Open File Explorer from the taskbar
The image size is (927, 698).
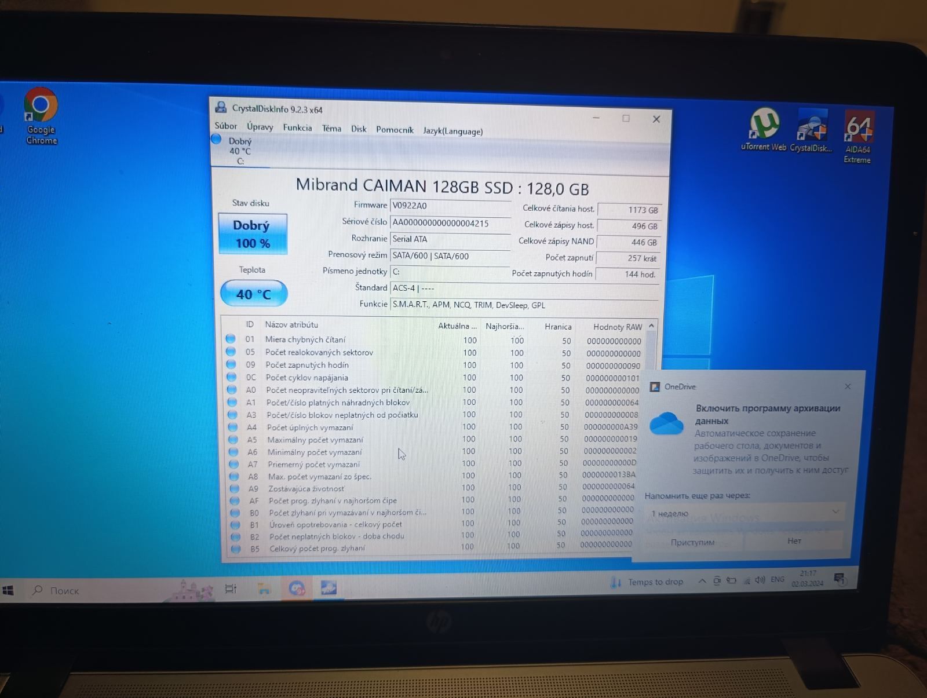264,589
